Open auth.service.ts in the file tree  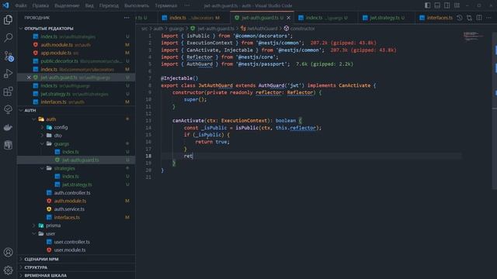point(69,209)
